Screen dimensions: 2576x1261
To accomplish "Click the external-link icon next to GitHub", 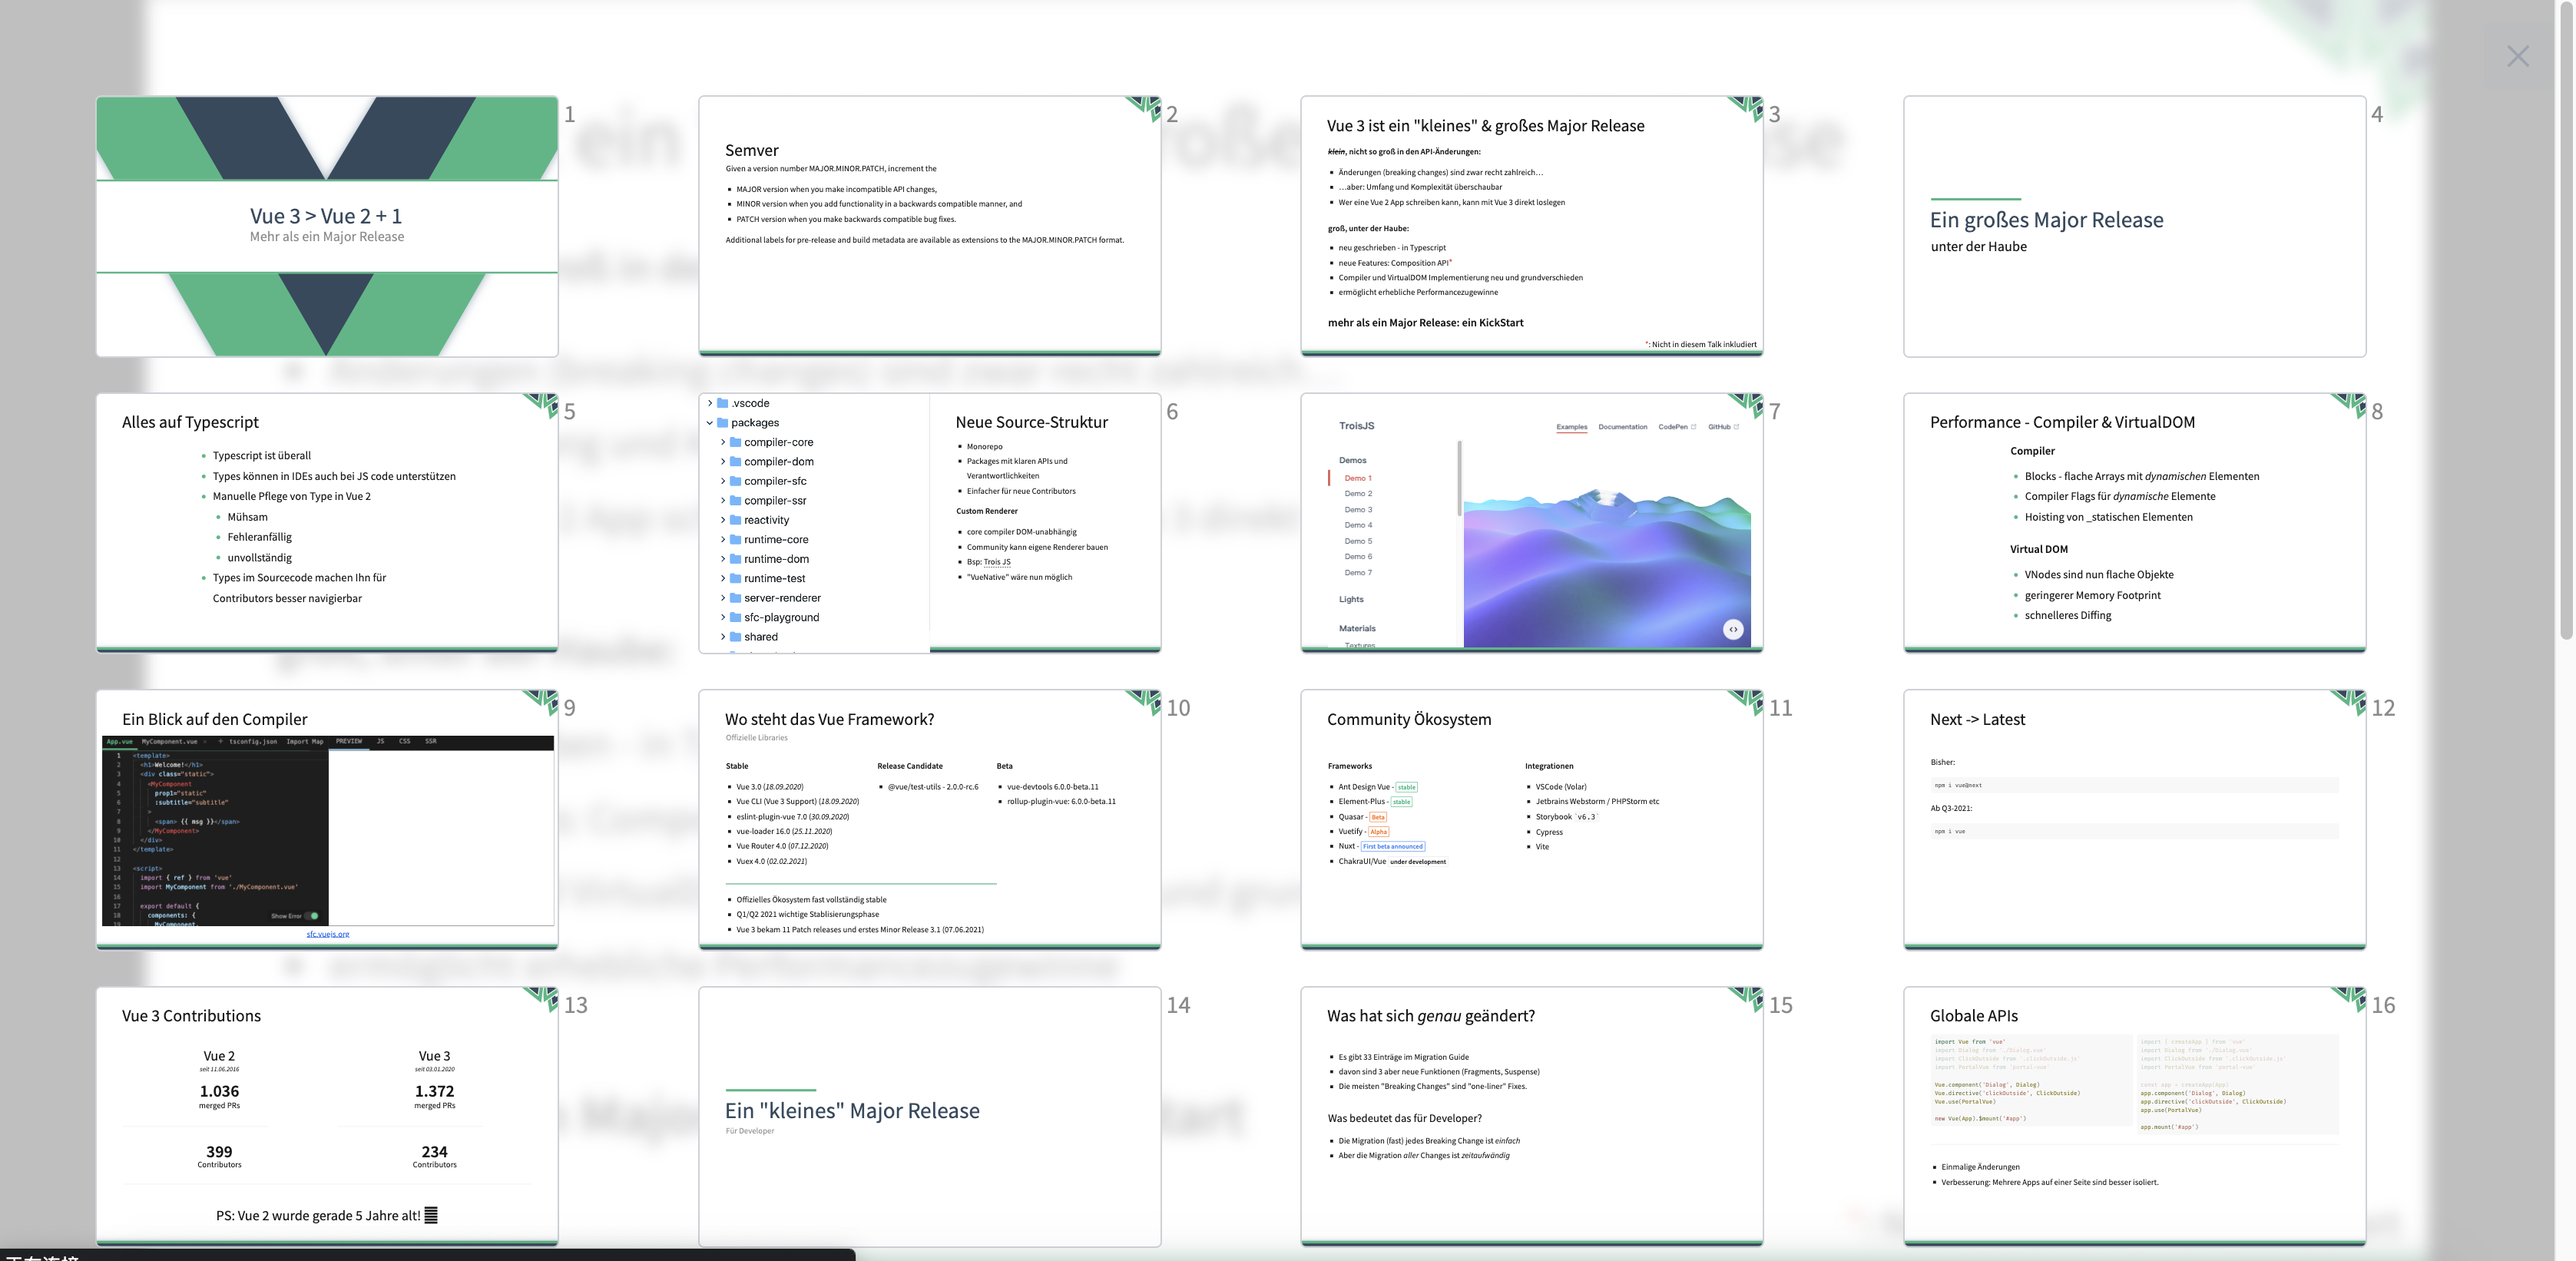I will click(1736, 427).
